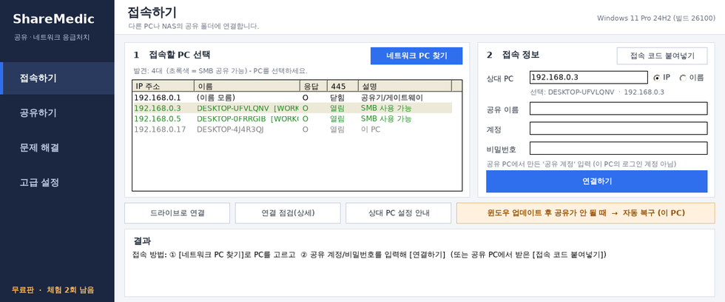Open the 고급 설정 sidebar tab

pyautogui.click(x=57, y=183)
